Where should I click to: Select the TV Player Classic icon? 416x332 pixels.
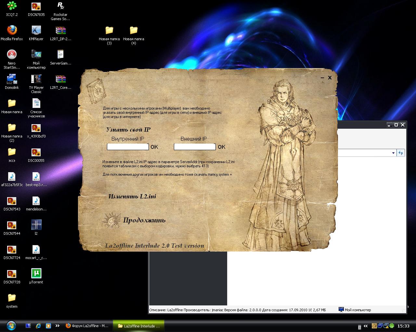pos(36,84)
